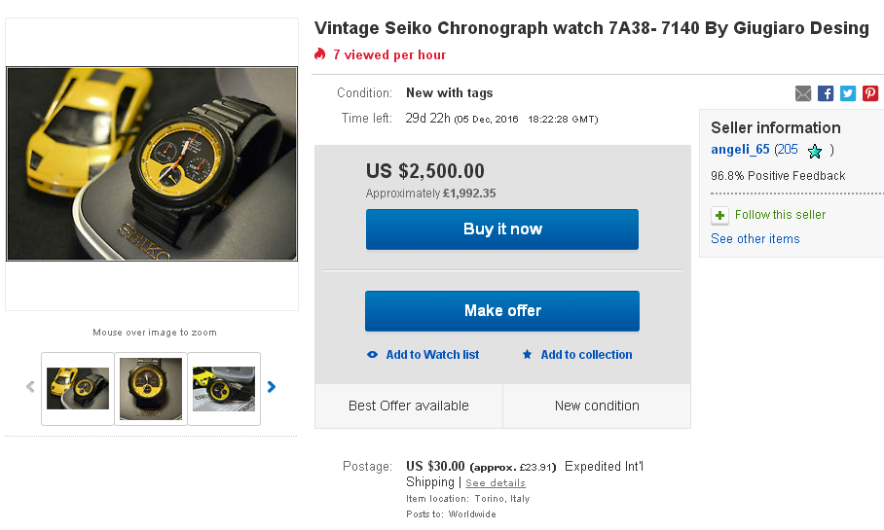Viewport: 884px width, 530px height.
Task: Open See other items link
Action: tap(755, 239)
